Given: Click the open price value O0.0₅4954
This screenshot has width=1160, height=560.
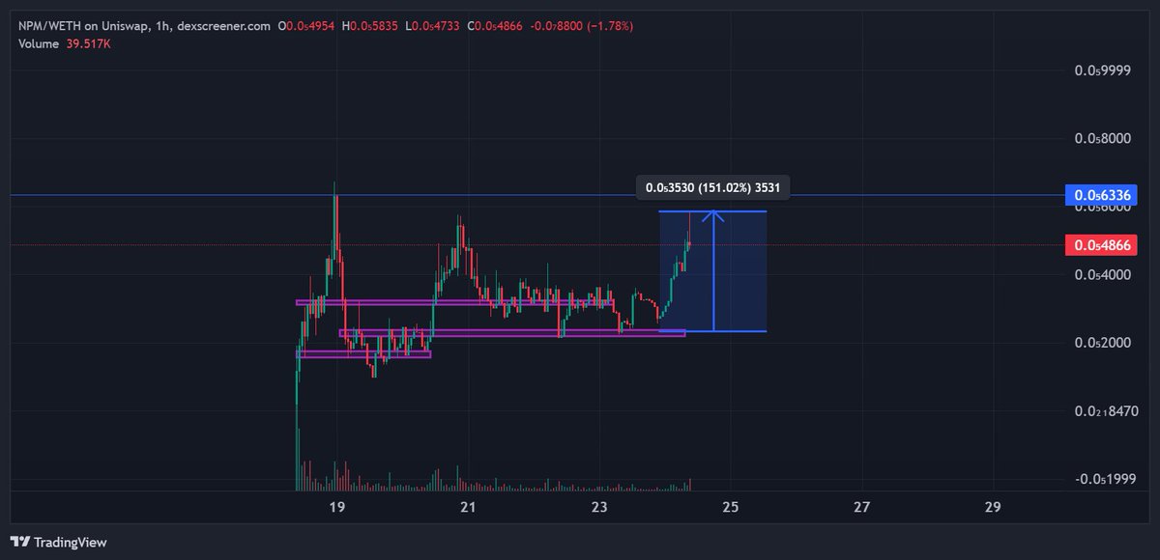Looking at the screenshot, I should point(306,26).
